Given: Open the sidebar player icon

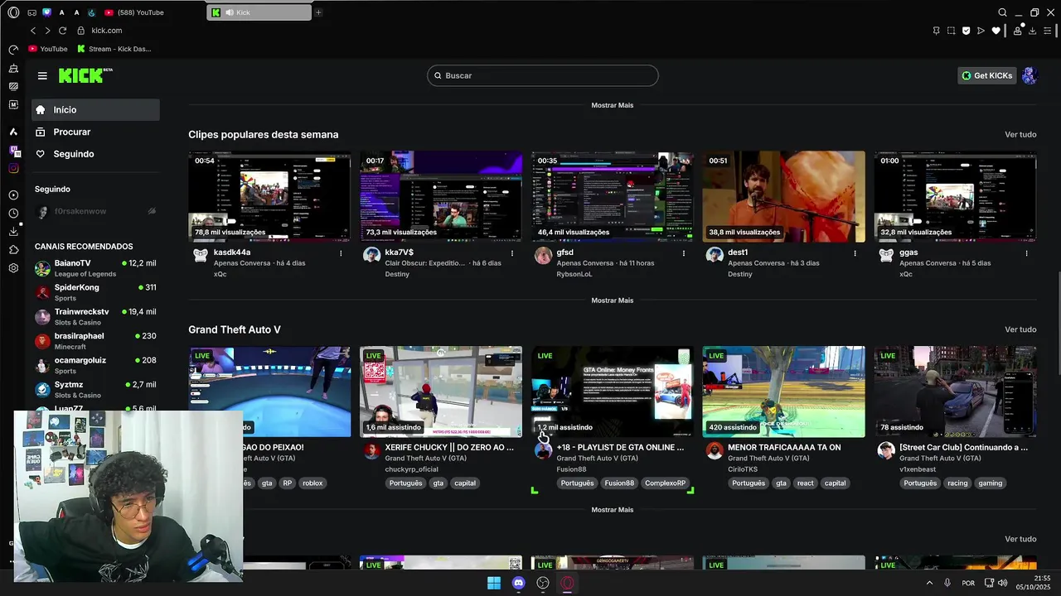Looking at the screenshot, I should (13, 195).
